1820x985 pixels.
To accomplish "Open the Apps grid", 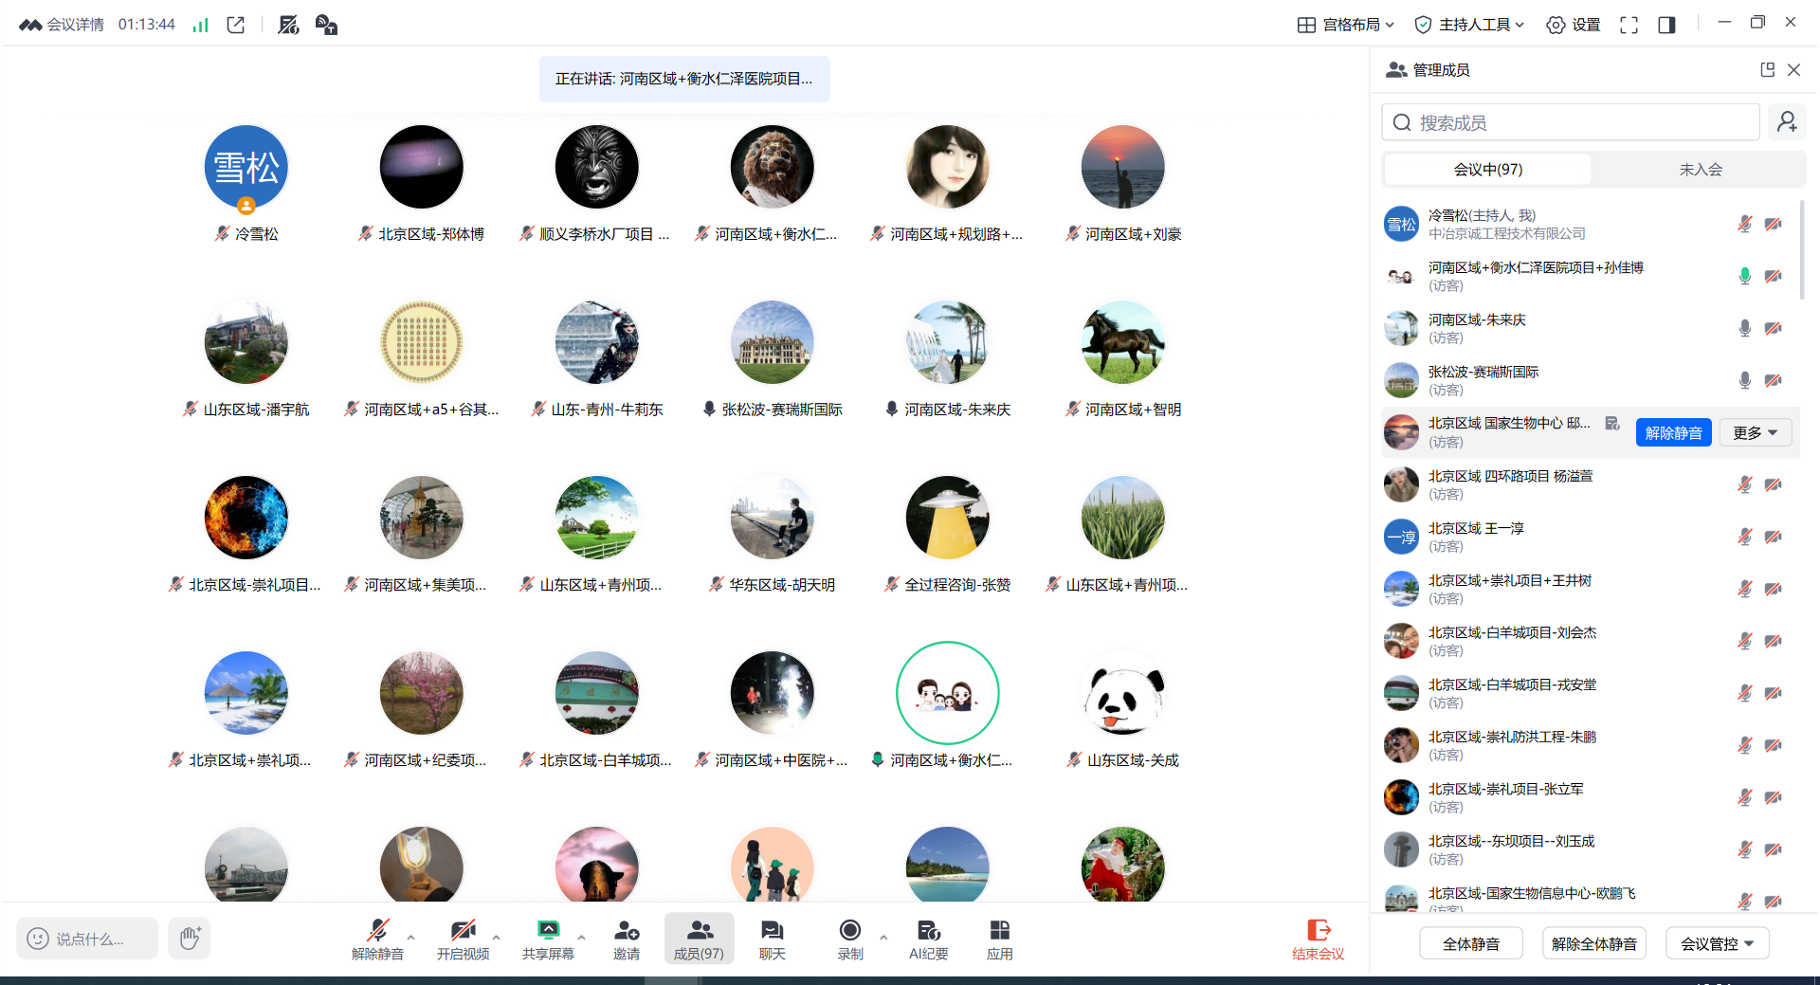I will (x=999, y=939).
